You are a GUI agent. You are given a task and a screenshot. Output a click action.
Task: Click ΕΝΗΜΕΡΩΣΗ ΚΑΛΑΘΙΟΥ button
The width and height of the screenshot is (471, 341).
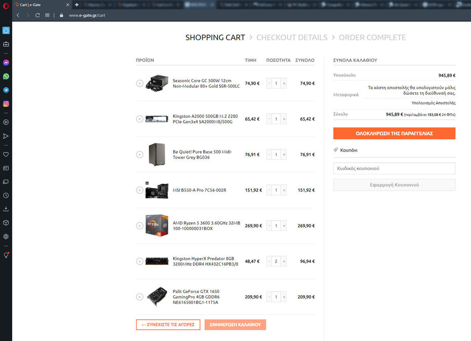click(x=235, y=324)
